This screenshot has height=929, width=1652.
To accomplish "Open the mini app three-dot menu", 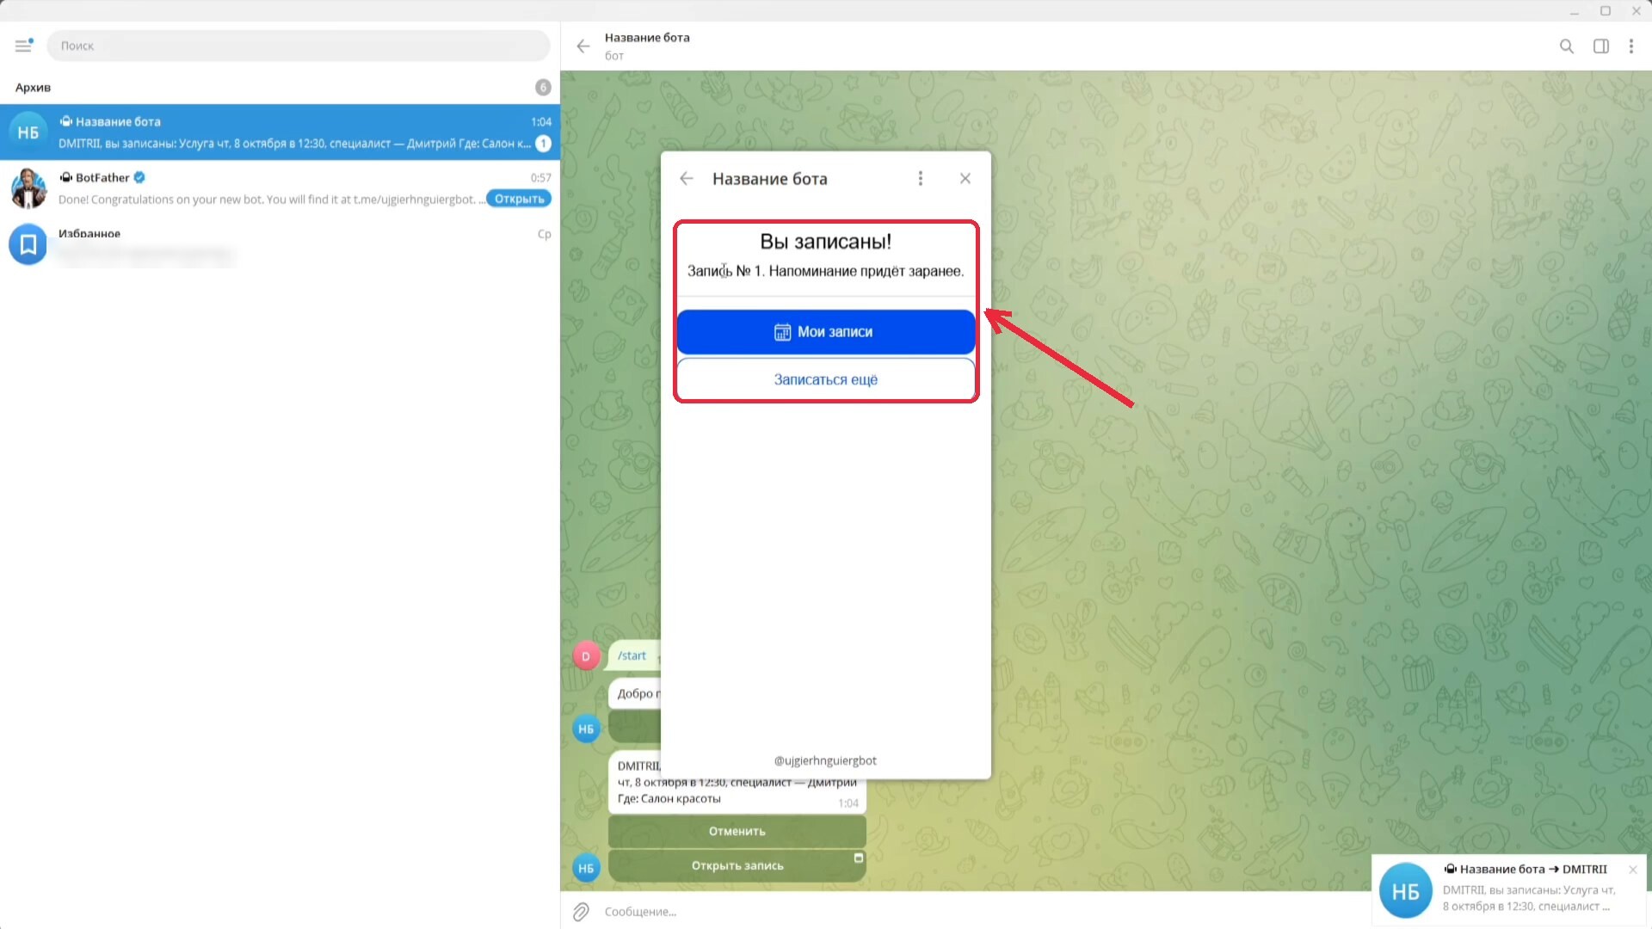I will coord(921,178).
